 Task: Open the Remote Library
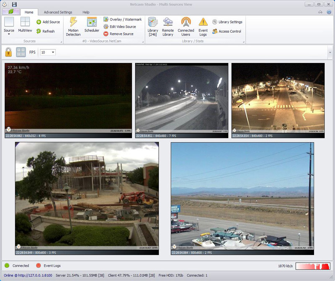click(x=168, y=26)
